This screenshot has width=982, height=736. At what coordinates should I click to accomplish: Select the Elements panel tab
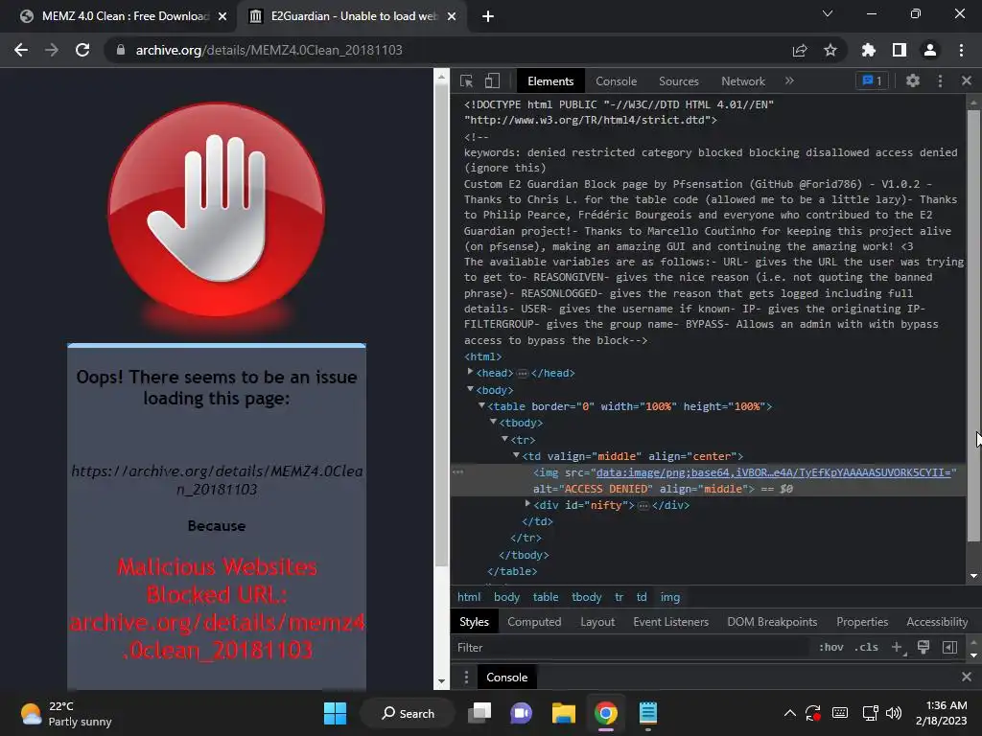coord(550,81)
